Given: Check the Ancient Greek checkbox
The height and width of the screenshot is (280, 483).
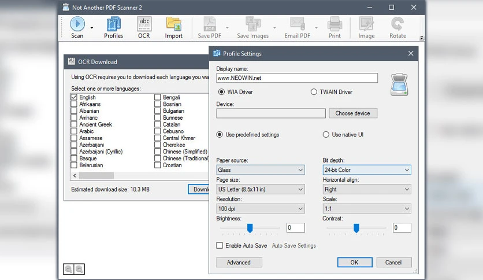Looking at the screenshot, I should 74,124.
